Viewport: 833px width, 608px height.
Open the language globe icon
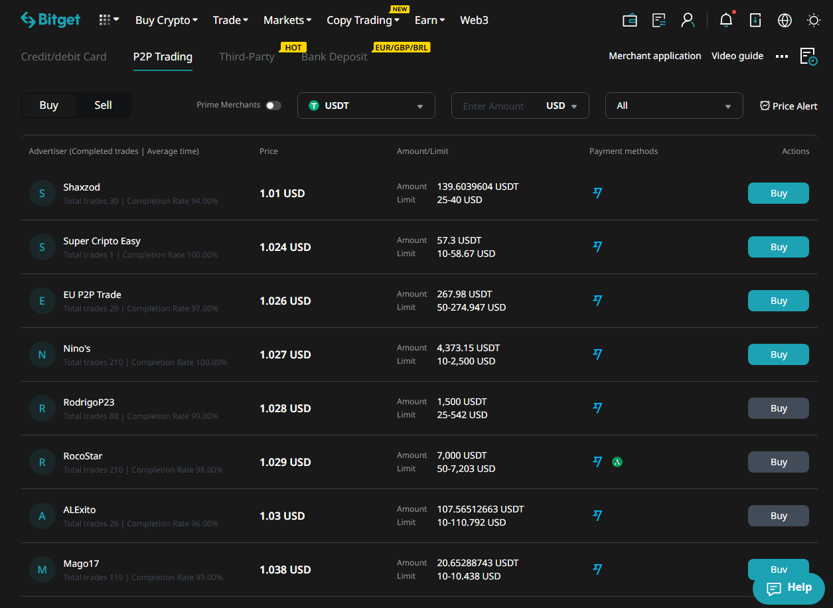coord(785,20)
